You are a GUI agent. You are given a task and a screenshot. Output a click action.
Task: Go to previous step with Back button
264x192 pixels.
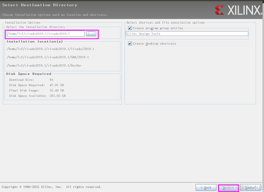click(x=206, y=188)
